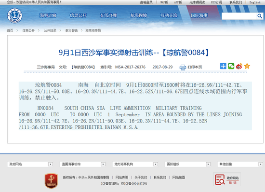Viewport: 265px width, 192px height.
Task: Focus the site search input box
Action: [239, 16]
